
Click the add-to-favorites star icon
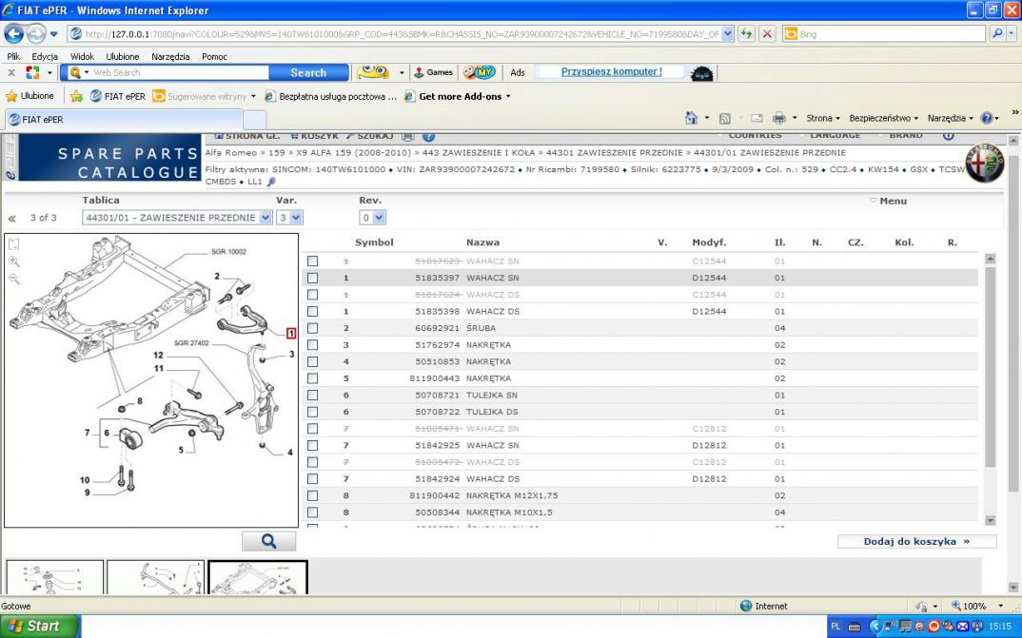[76, 96]
